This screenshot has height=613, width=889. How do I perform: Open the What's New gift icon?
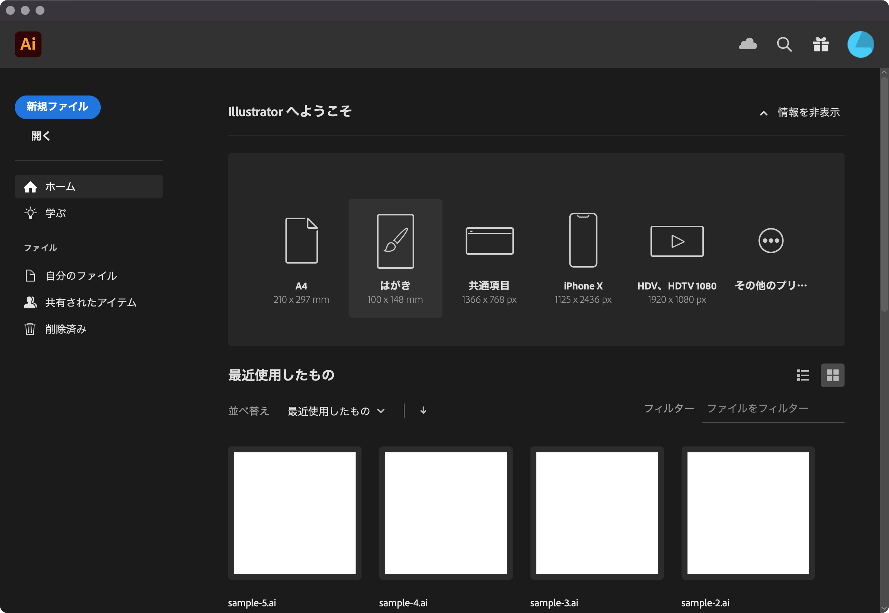tap(820, 44)
